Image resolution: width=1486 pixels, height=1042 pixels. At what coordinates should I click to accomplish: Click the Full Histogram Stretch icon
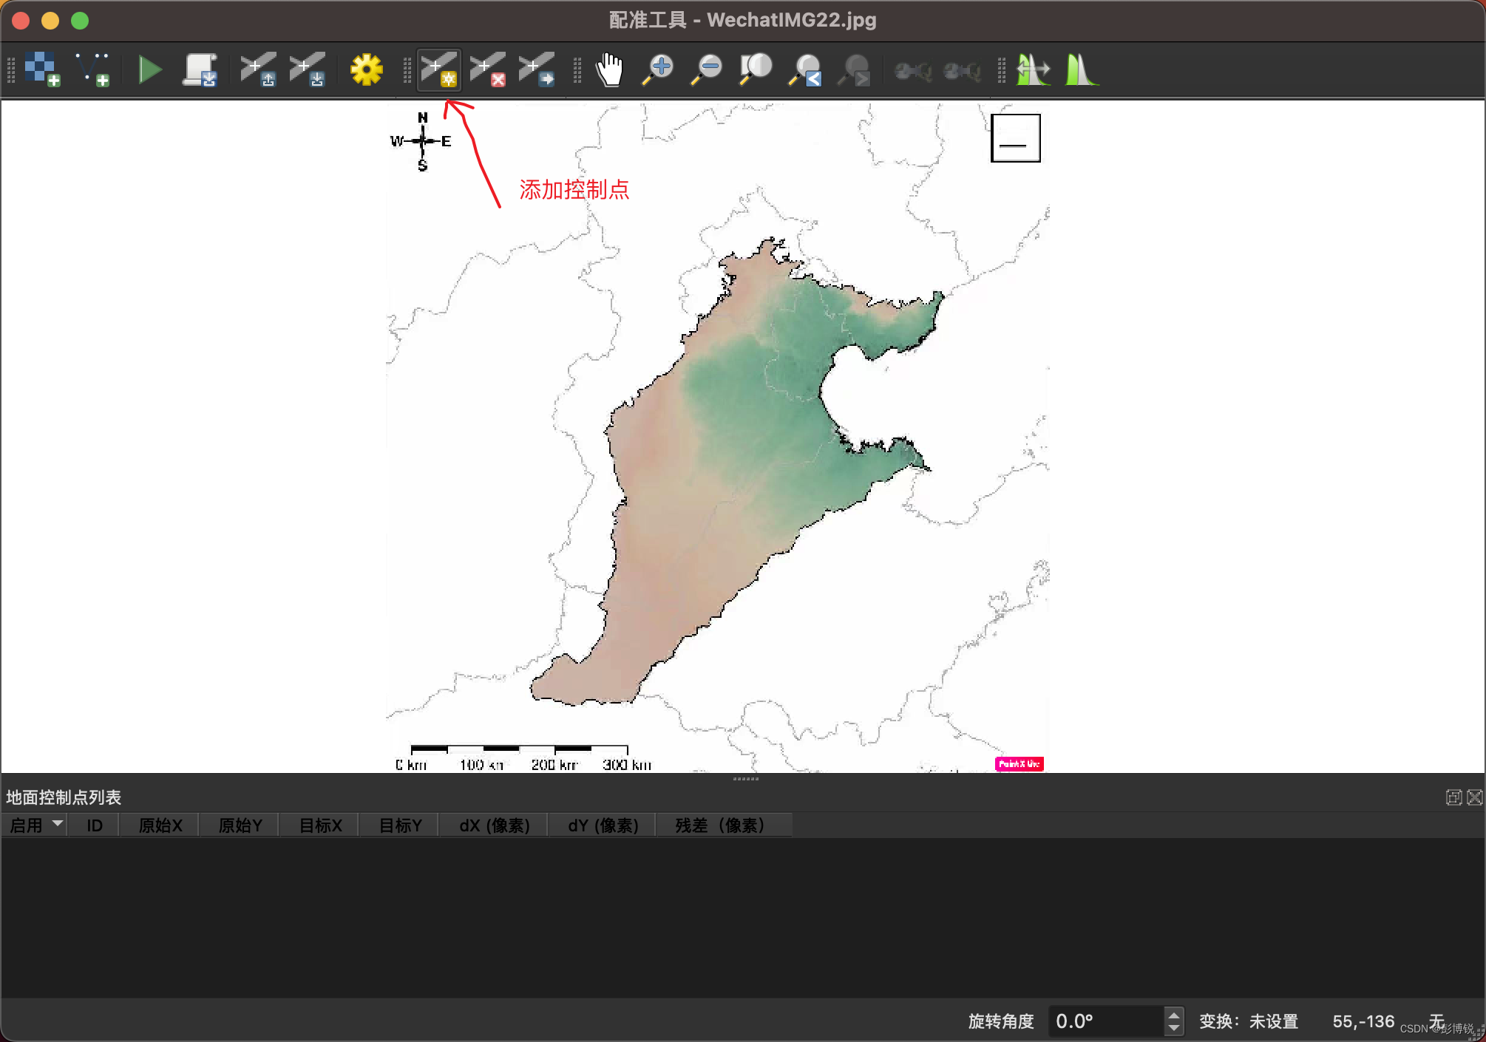pos(1033,69)
